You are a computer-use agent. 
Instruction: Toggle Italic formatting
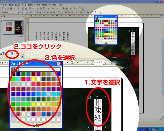tap(34, 12)
